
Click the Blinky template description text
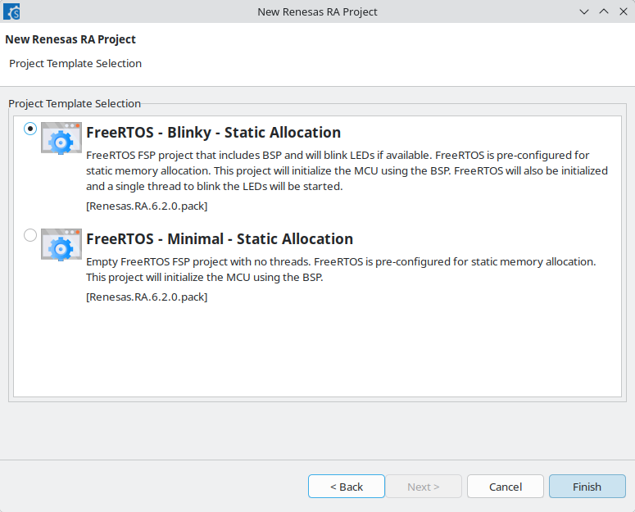pyautogui.click(x=347, y=170)
